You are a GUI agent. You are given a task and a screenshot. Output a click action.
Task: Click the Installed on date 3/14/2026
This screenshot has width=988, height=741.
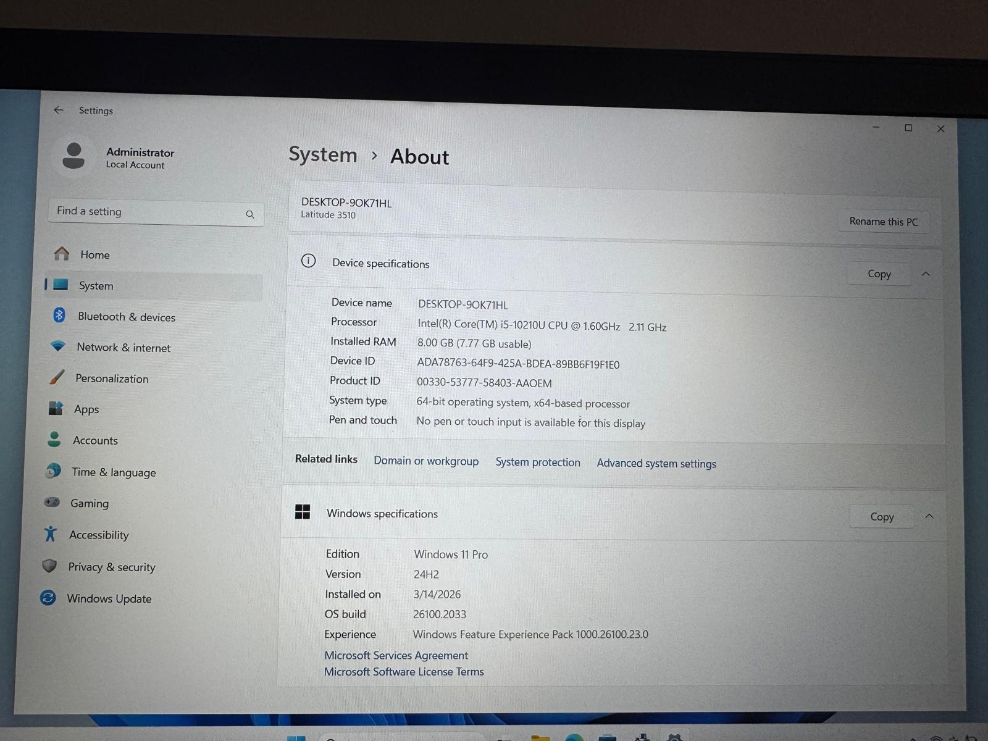click(437, 595)
